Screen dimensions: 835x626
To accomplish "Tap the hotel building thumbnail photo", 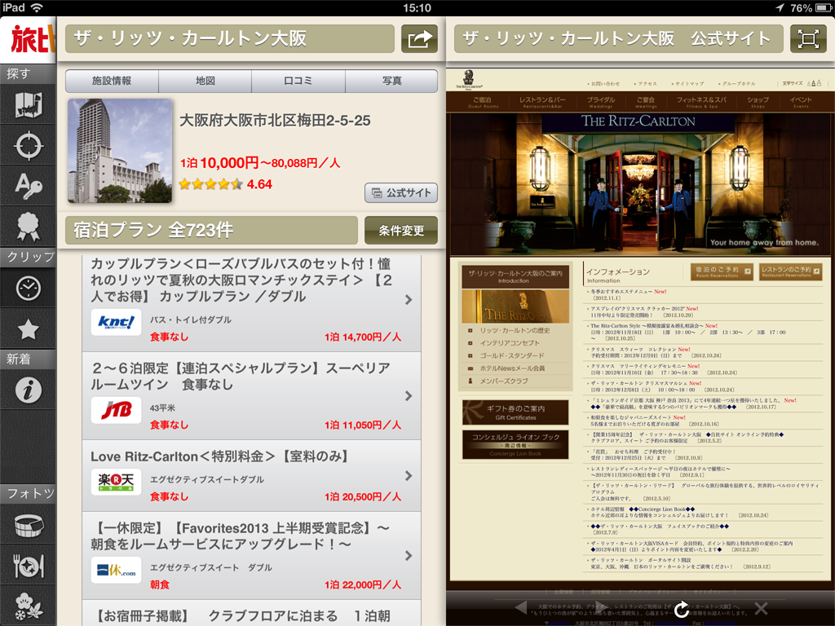I will coord(120,151).
